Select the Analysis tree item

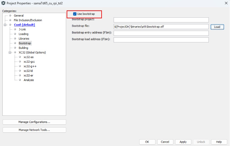tap(29, 80)
